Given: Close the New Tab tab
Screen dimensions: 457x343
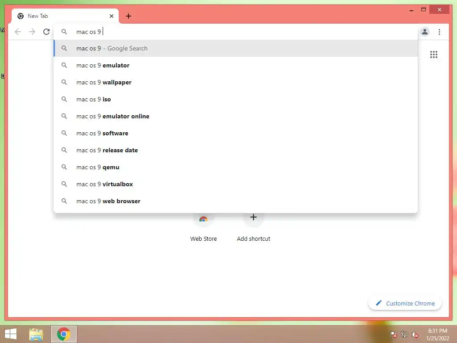Looking at the screenshot, I should tap(111, 16).
